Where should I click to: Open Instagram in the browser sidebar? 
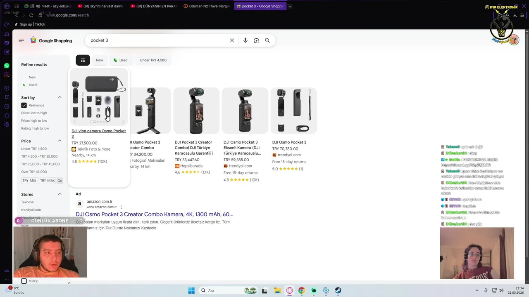coord(7,75)
